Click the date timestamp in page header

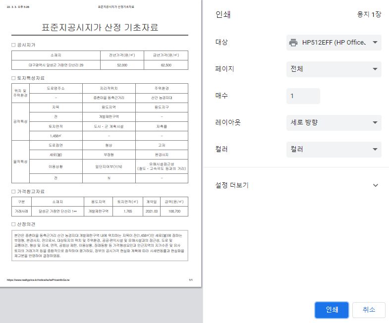[x=18, y=7]
